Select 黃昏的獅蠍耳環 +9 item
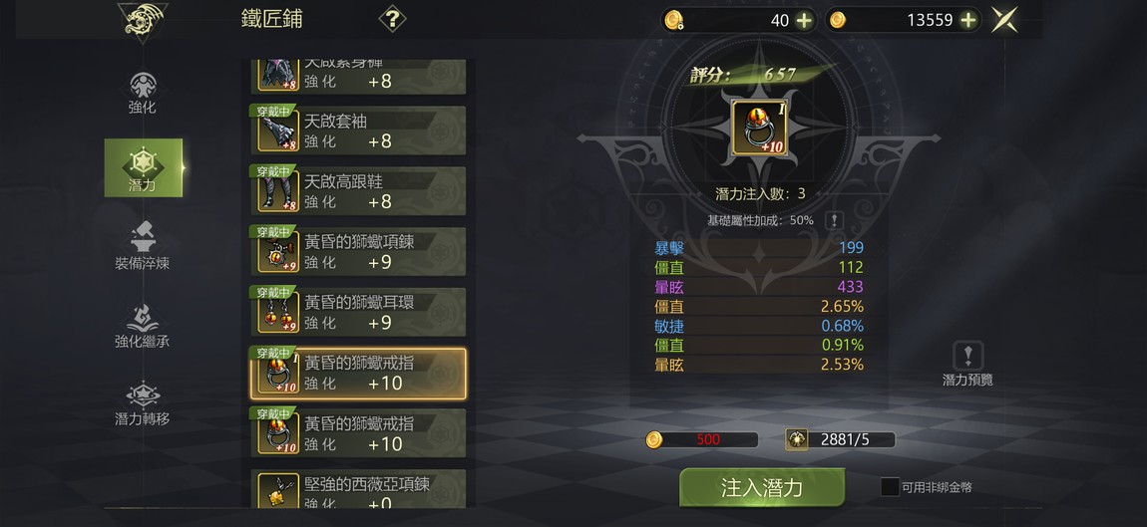Image resolution: width=1147 pixels, height=527 pixels. 358,312
